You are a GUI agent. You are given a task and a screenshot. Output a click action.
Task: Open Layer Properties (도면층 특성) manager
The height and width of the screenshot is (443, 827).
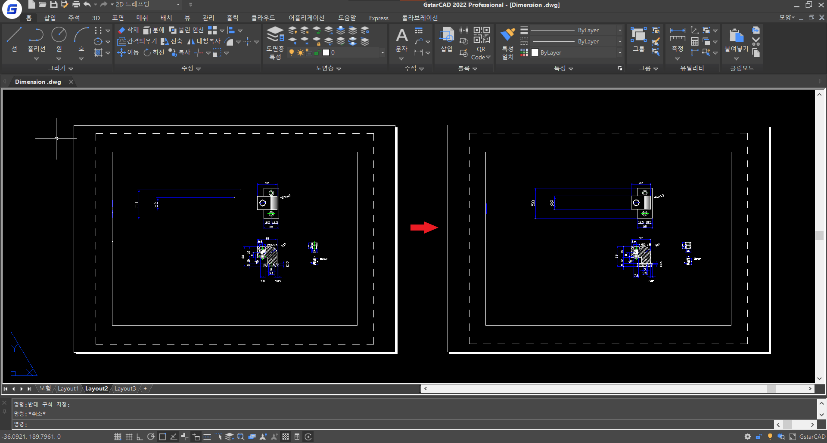[275, 43]
